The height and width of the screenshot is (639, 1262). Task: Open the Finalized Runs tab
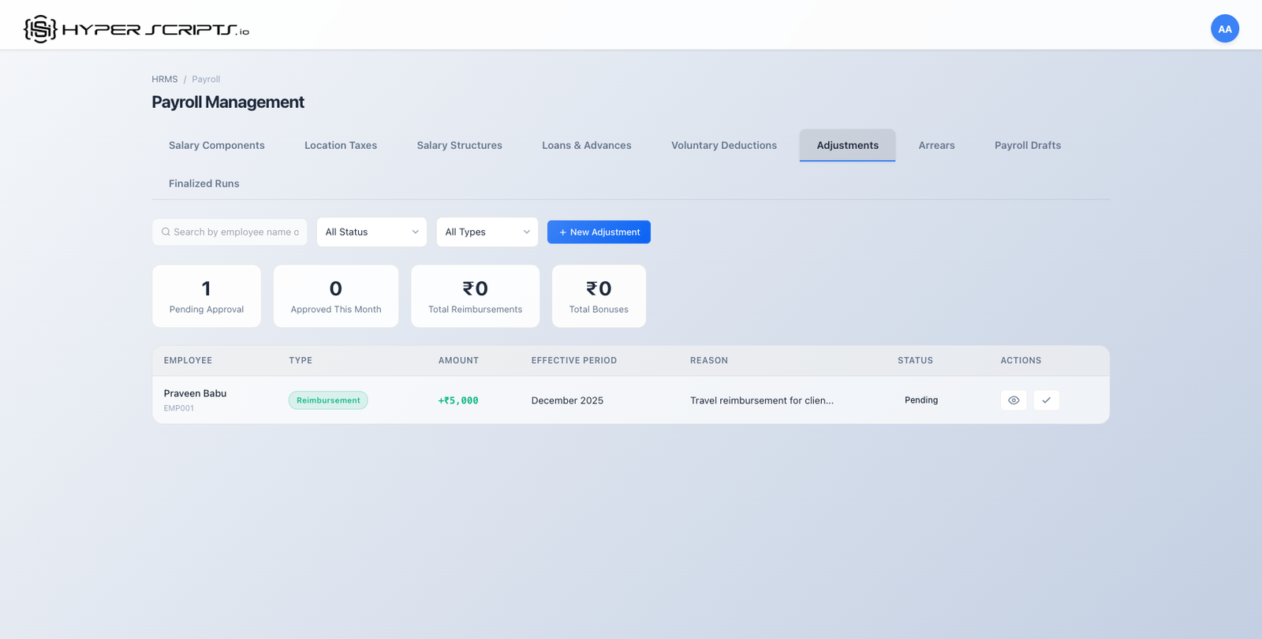pos(204,184)
